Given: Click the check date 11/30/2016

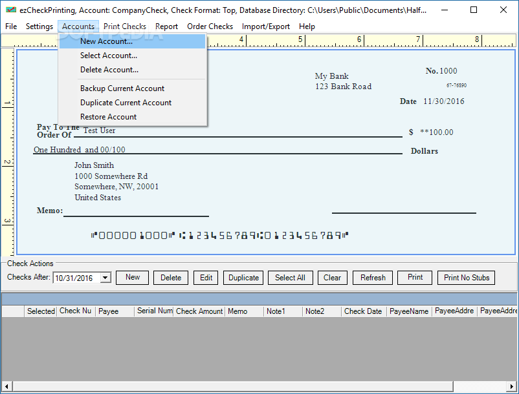Looking at the screenshot, I should pos(444,101).
